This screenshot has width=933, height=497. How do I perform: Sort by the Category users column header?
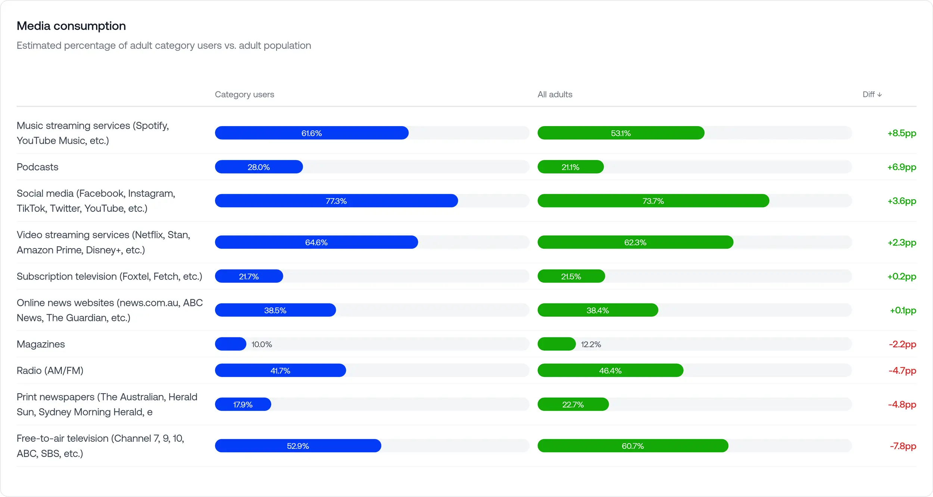[x=244, y=94]
